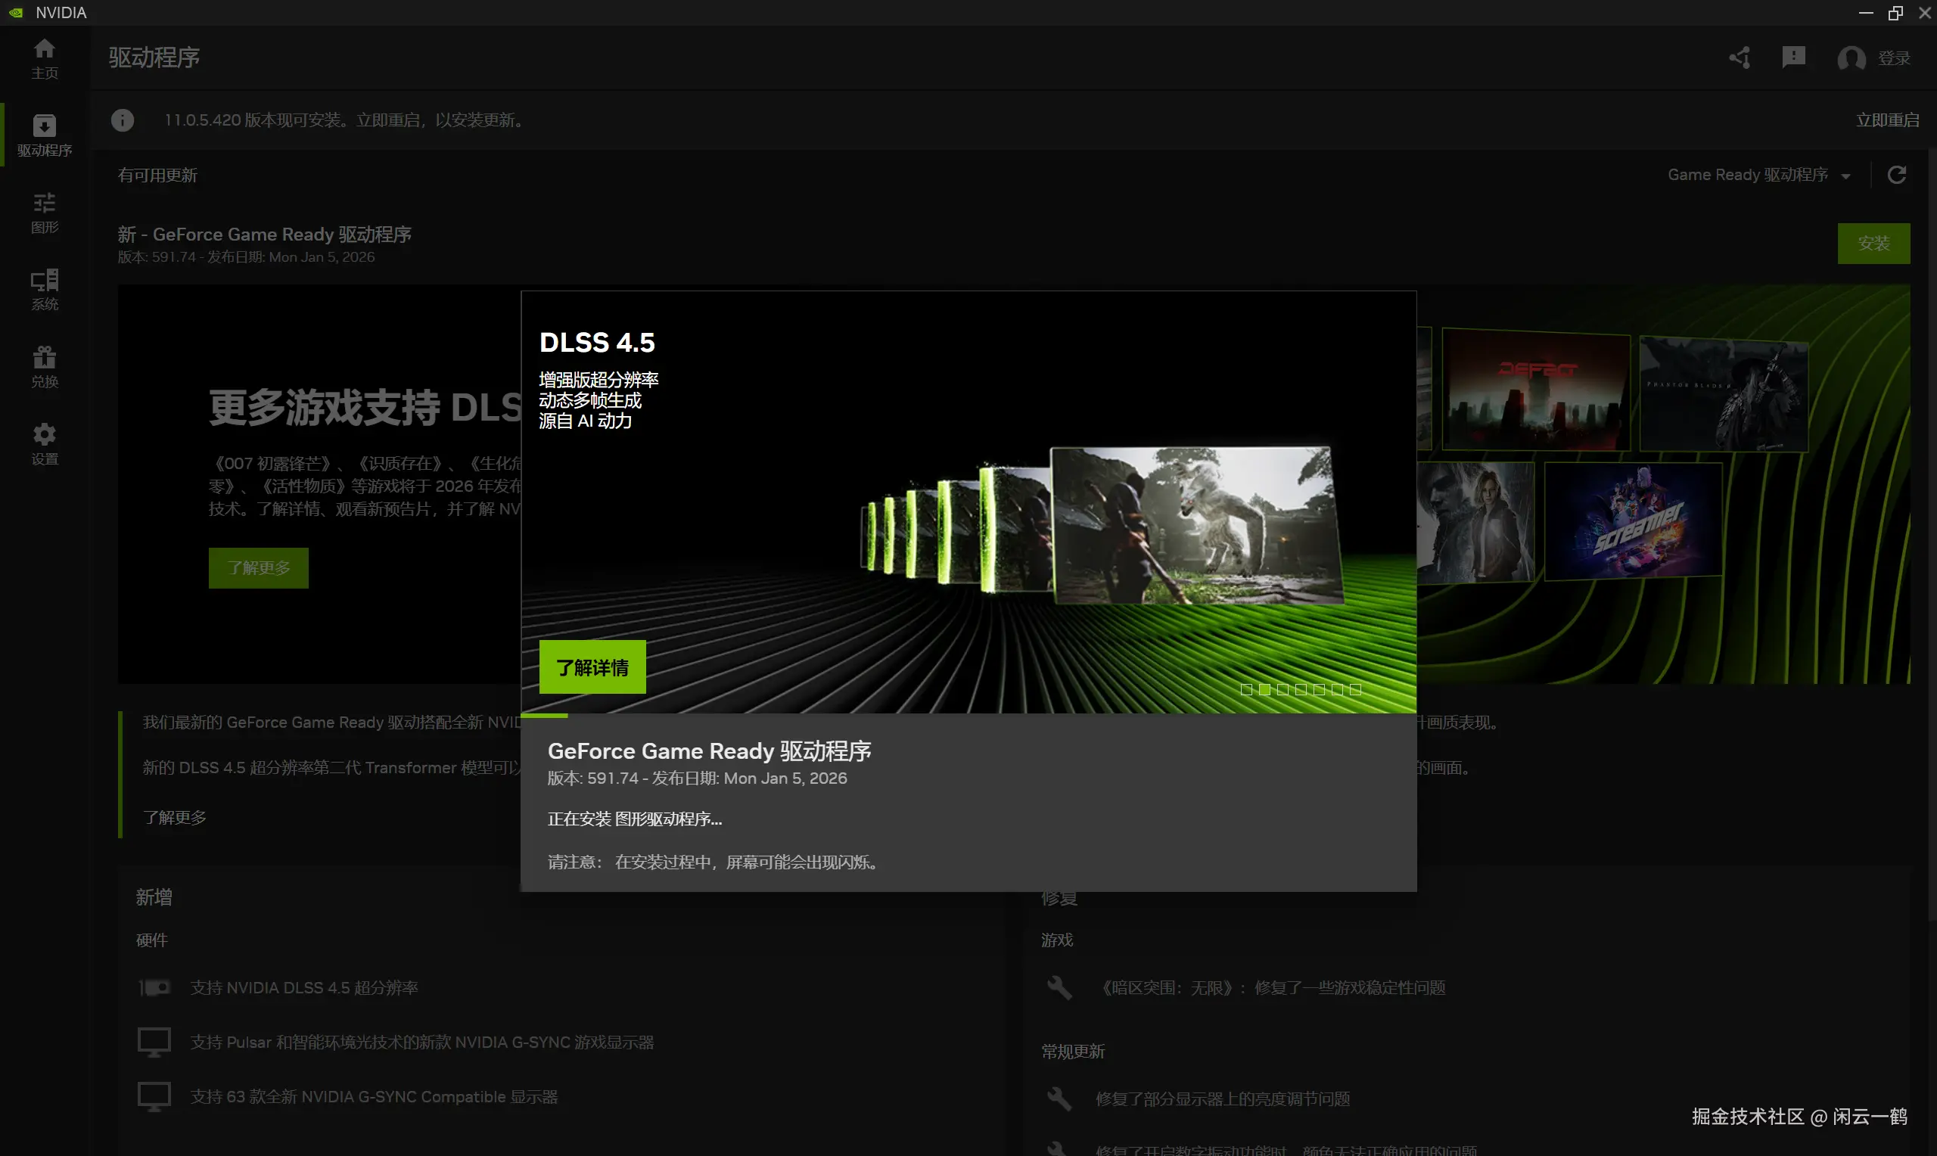
Task: Open the Graphics (图形) sidebar icon
Action: [x=45, y=212]
